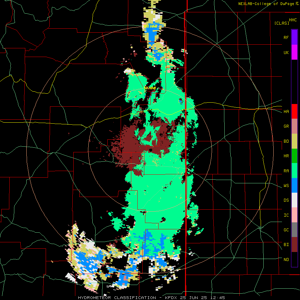Click the WS legend label
Viewport: 300px width, 300px height.
(x=286, y=186)
